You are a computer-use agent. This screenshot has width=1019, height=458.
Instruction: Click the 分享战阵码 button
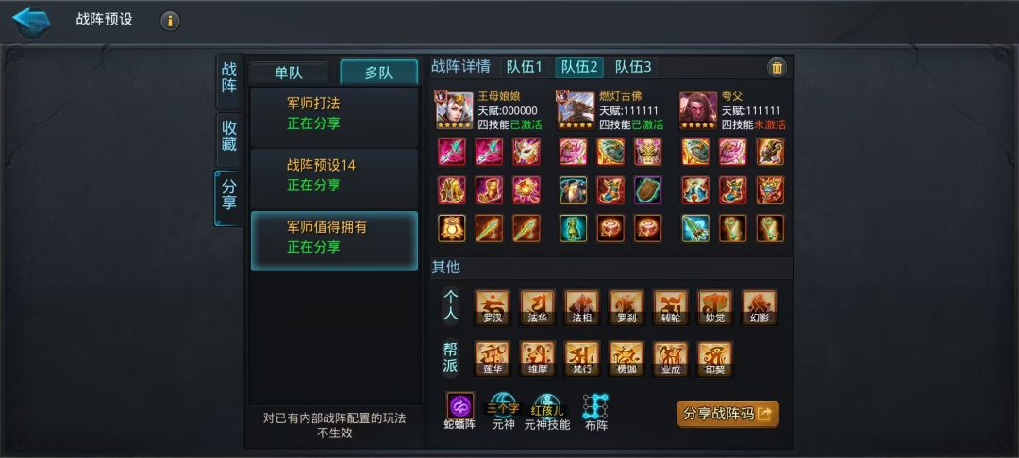(727, 414)
